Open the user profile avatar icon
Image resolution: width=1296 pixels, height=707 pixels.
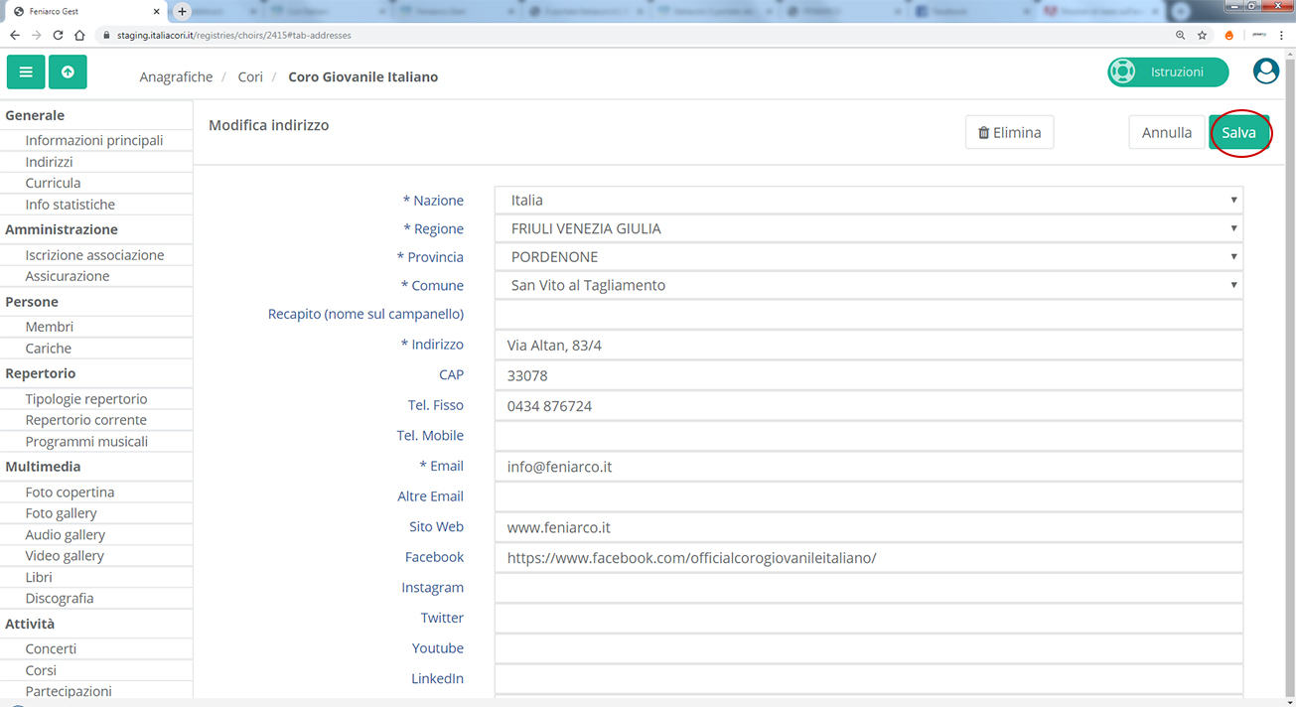point(1265,71)
